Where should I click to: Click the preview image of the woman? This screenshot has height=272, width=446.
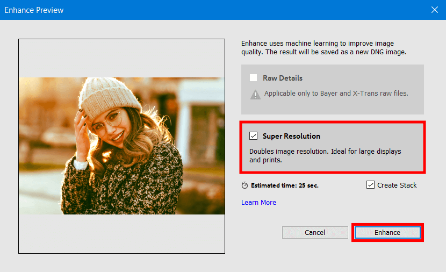tap(122, 146)
